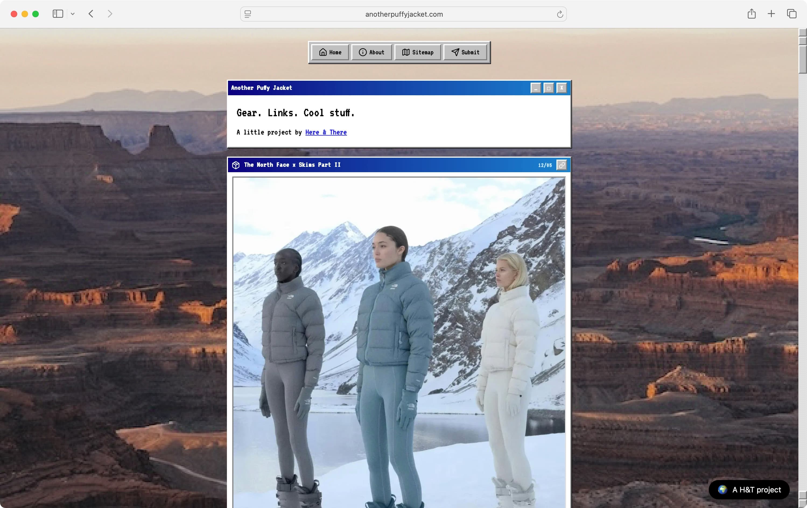Click the page reader icon in address bar
The width and height of the screenshot is (807, 508).
[248, 15]
